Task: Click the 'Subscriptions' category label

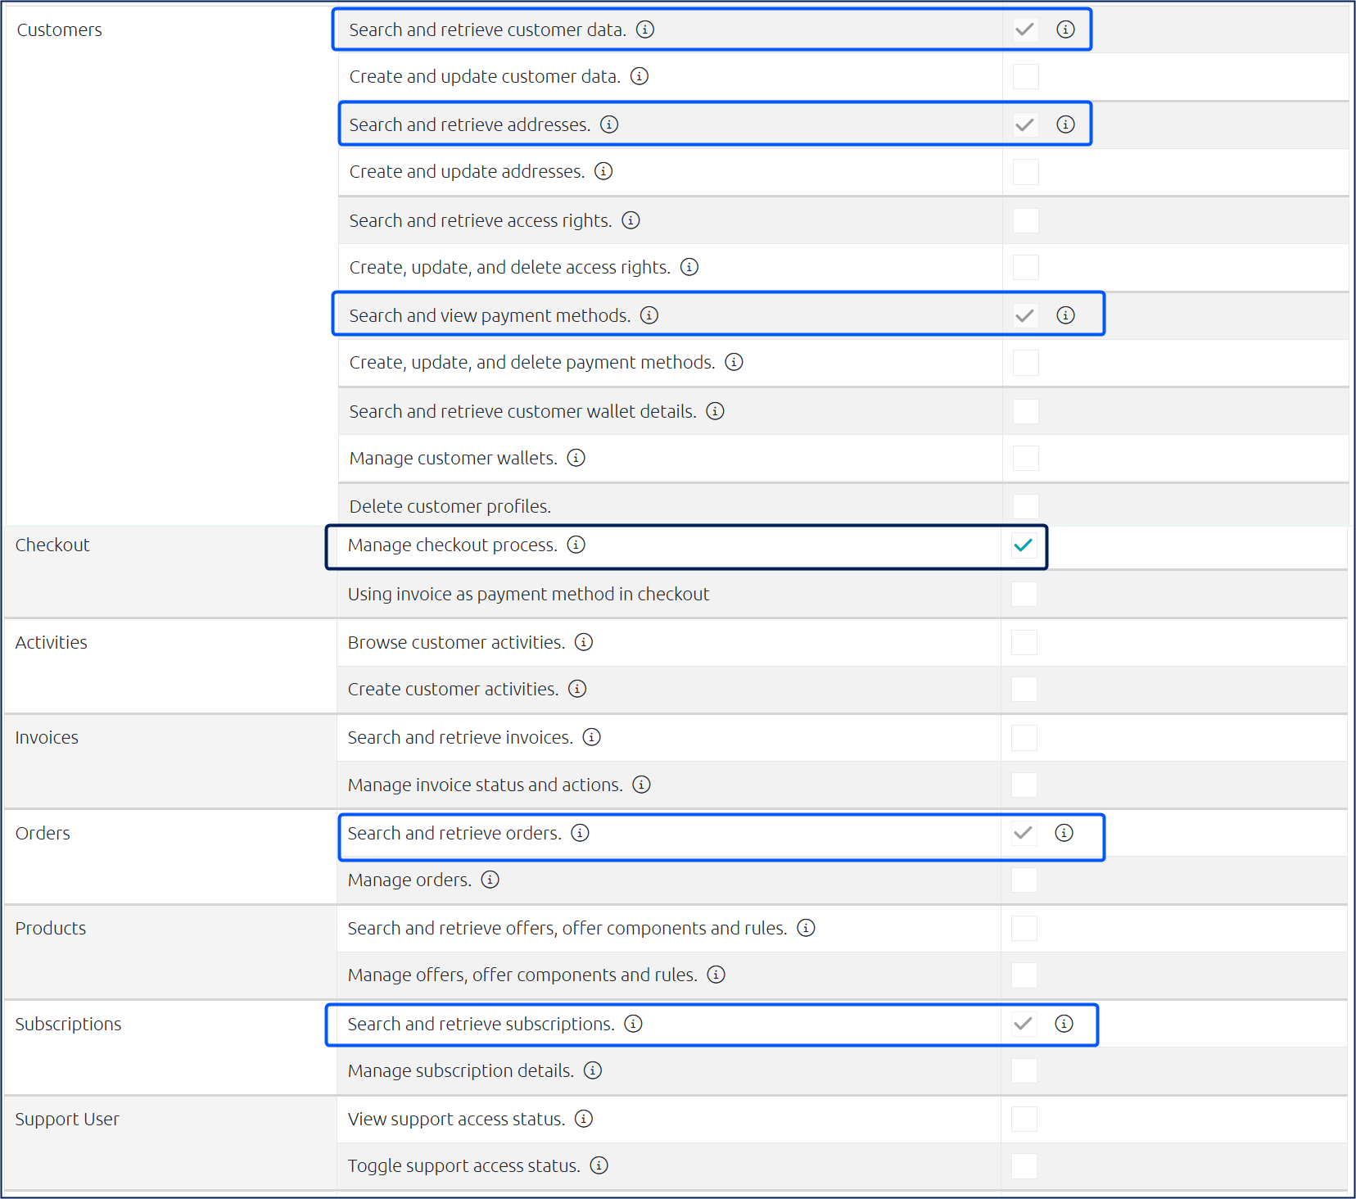Action: point(69,1024)
